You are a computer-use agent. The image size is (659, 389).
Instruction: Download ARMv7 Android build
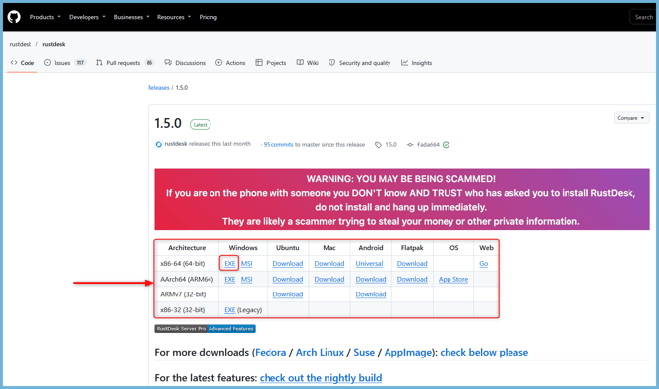point(371,294)
